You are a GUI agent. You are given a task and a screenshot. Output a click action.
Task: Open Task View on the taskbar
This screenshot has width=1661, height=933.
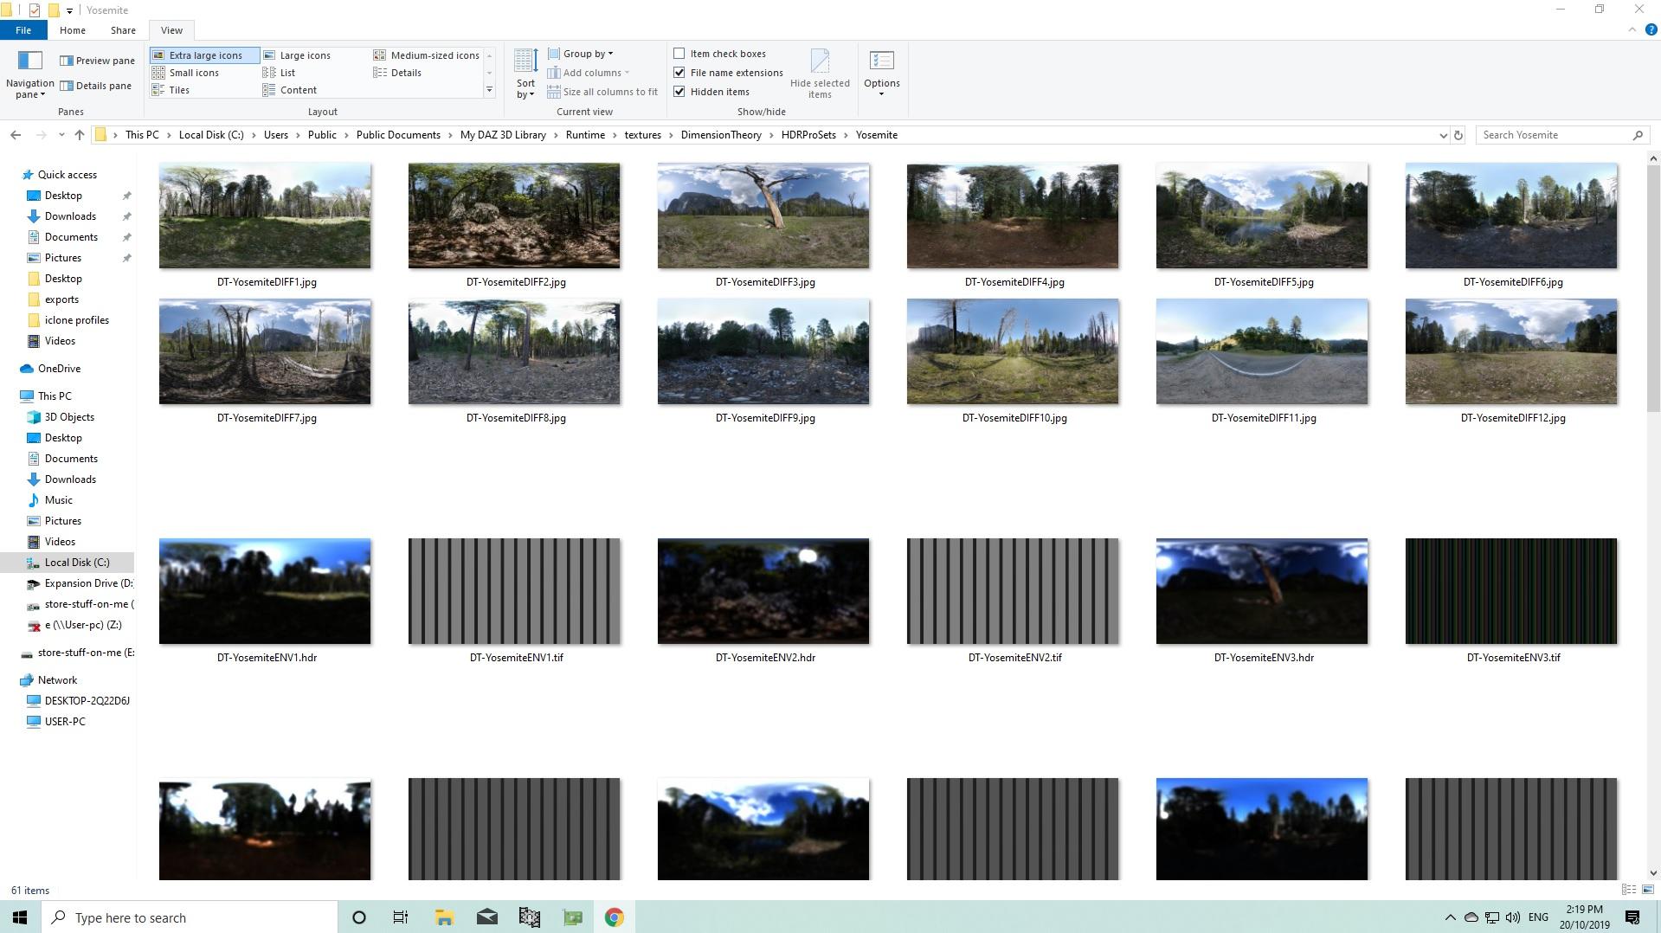tap(401, 917)
